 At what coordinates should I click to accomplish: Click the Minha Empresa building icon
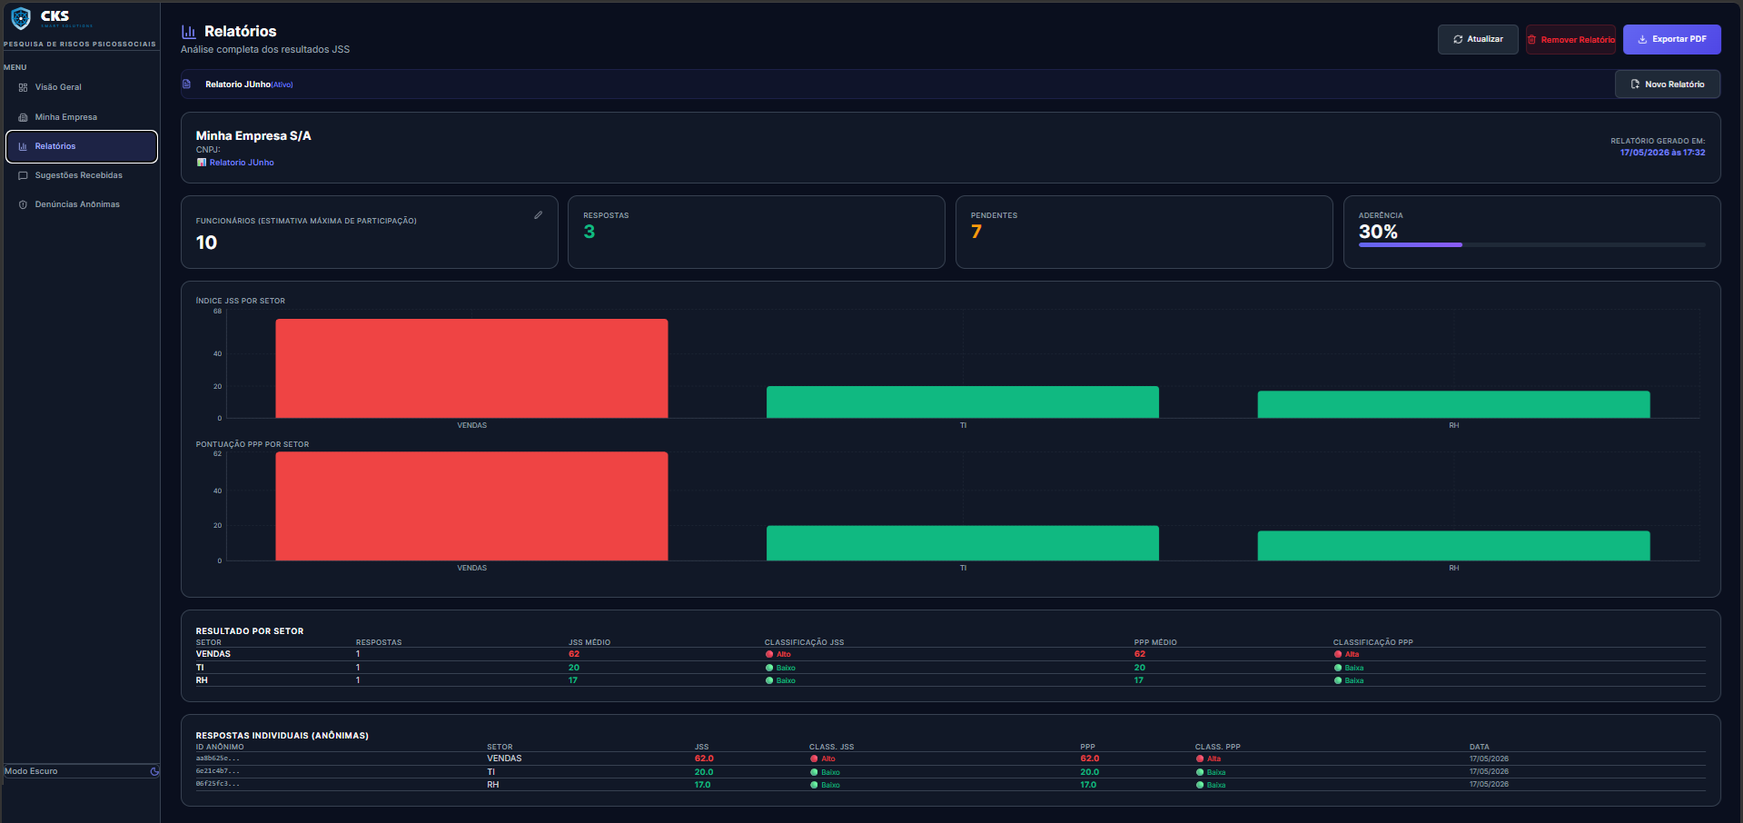(23, 117)
